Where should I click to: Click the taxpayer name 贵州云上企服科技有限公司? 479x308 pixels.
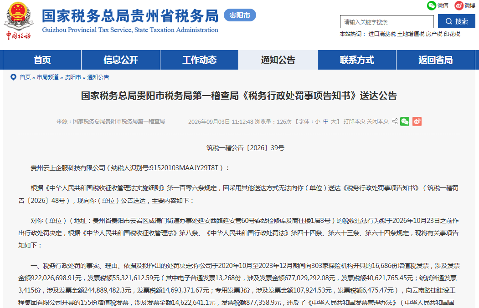click(68, 168)
